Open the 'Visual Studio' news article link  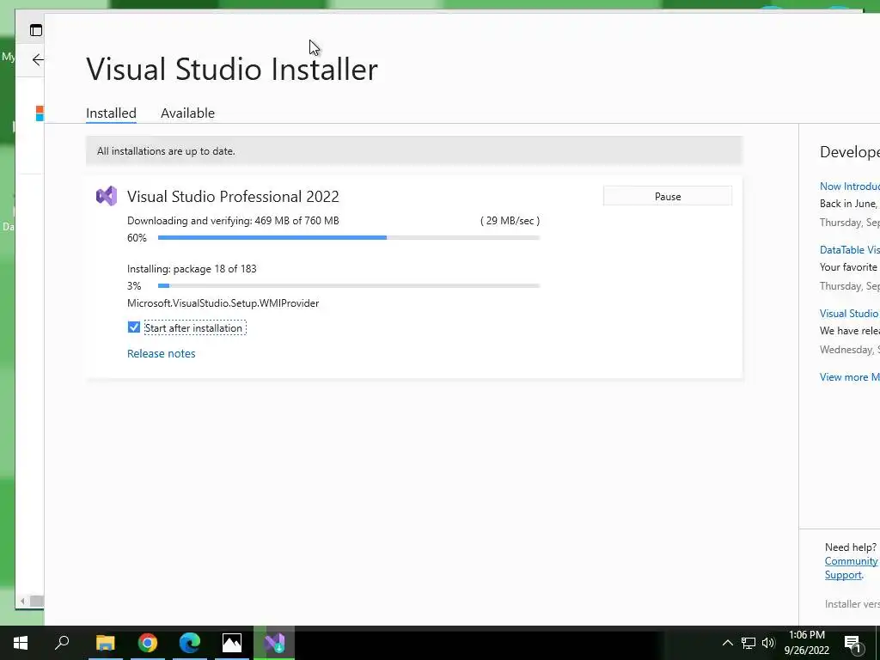tap(850, 313)
